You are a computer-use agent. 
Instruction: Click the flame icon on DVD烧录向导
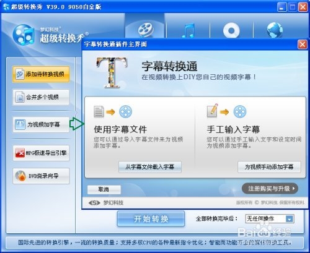tap(20, 176)
